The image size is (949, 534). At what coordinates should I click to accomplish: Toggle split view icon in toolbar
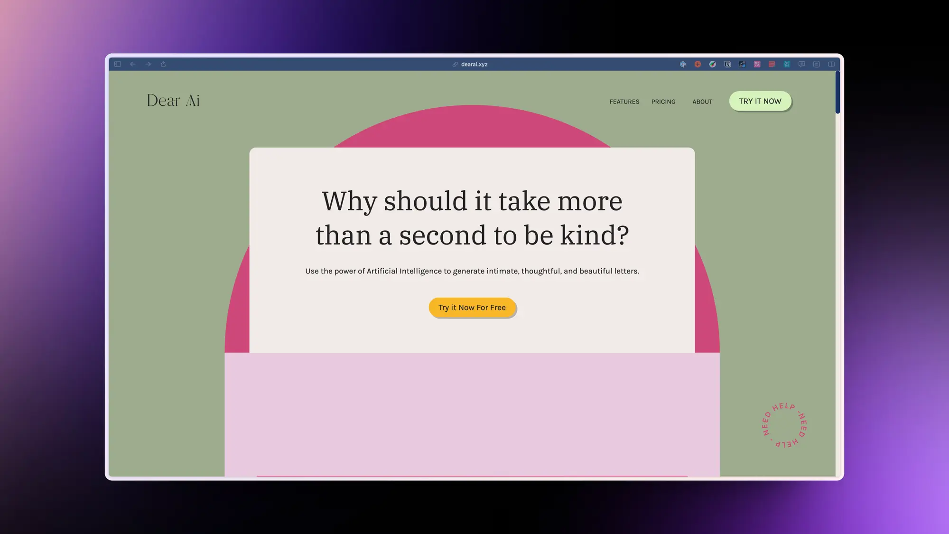[x=831, y=64]
